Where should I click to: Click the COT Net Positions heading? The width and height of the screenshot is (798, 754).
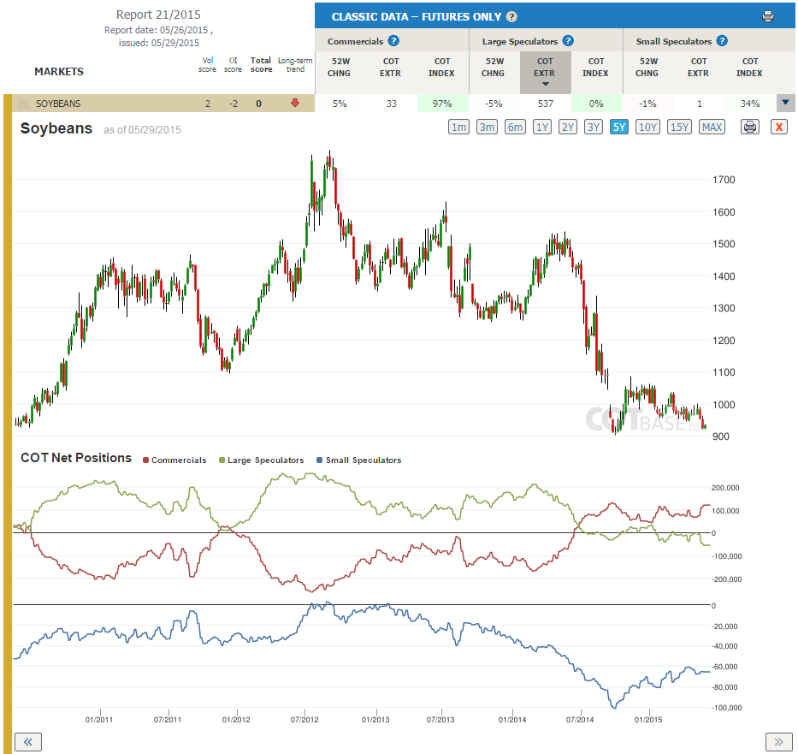76,458
